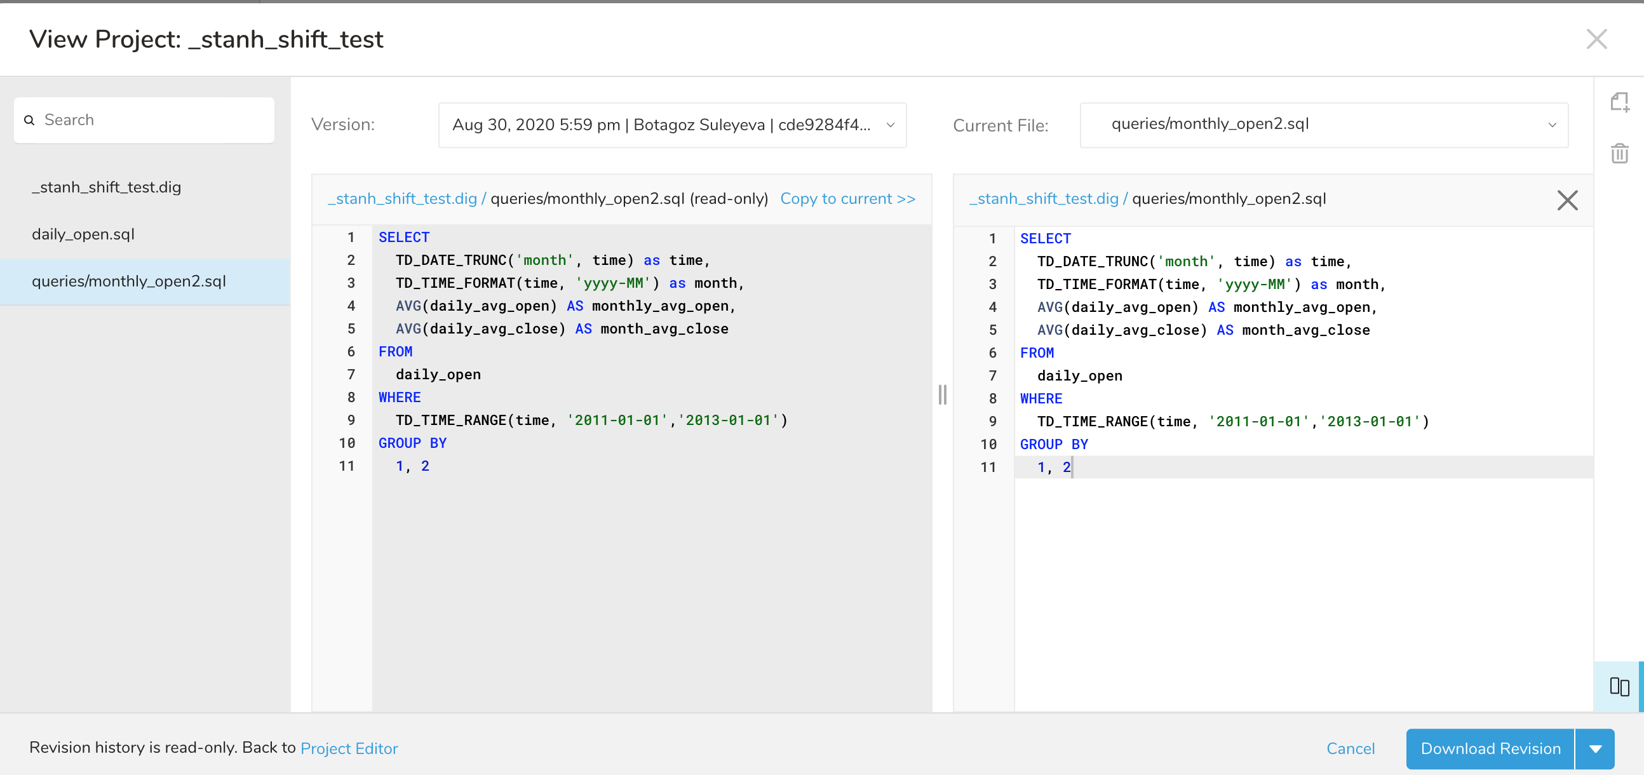
Task: Click Download Revision button
Action: [x=1490, y=749]
